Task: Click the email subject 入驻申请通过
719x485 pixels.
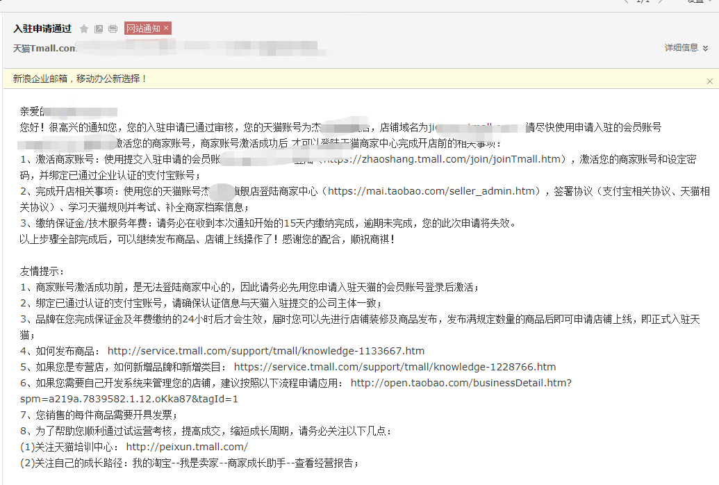Action: click(42, 29)
